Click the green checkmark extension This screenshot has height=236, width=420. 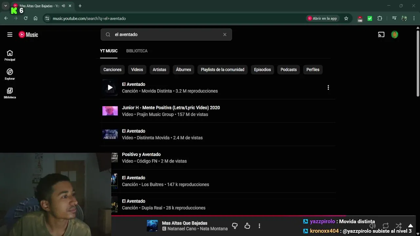(x=370, y=18)
